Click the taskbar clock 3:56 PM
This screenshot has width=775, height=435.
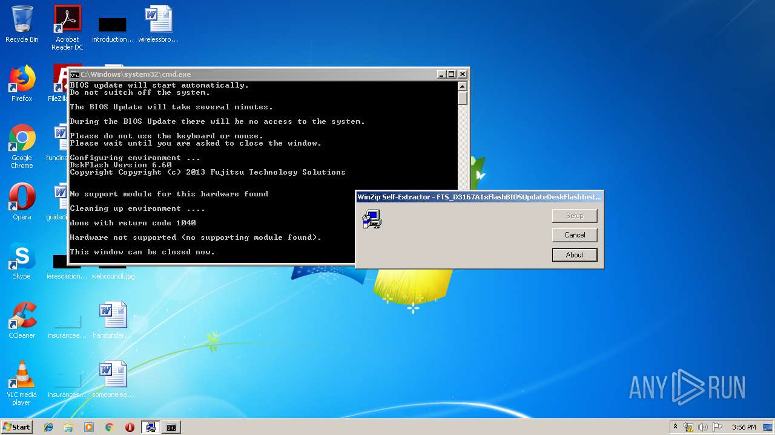click(744, 427)
